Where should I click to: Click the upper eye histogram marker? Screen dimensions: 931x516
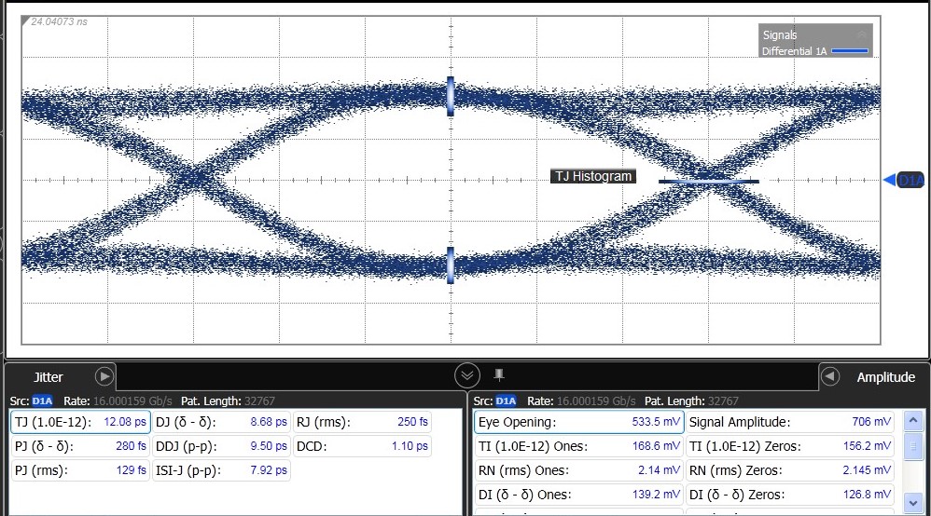tap(451, 96)
